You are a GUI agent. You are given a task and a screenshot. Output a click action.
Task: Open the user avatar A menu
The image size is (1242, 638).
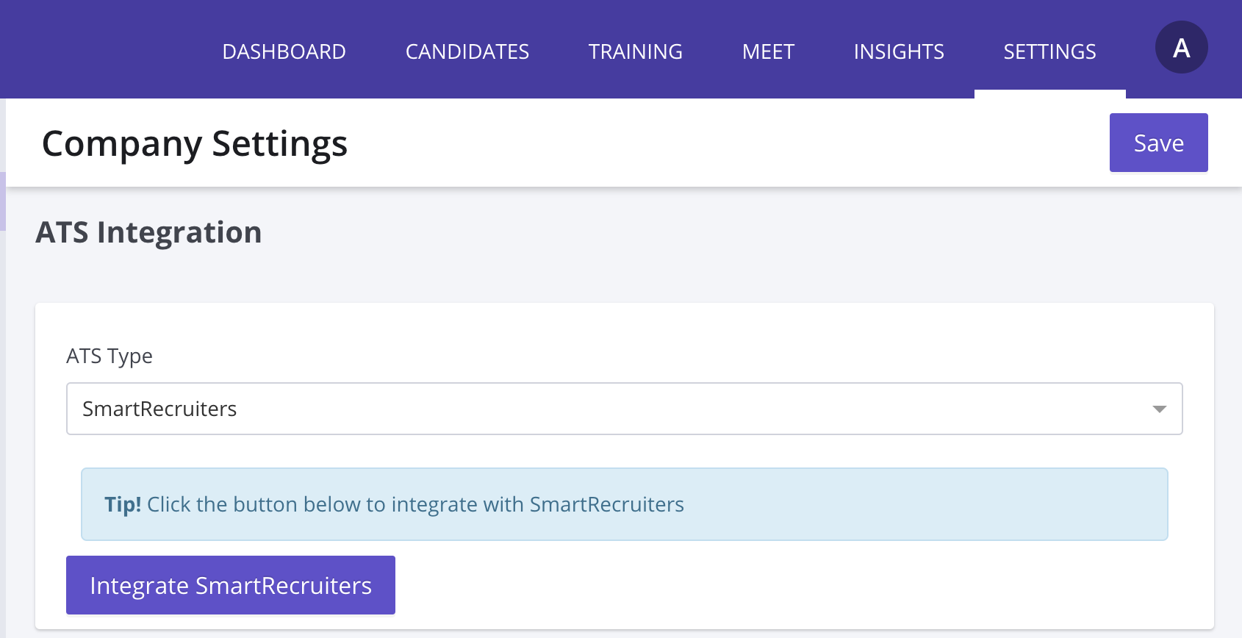coord(1181,48)
